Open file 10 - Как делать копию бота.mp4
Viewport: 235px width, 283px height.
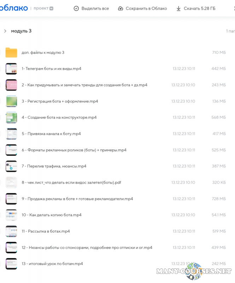(x=52, y=215)
